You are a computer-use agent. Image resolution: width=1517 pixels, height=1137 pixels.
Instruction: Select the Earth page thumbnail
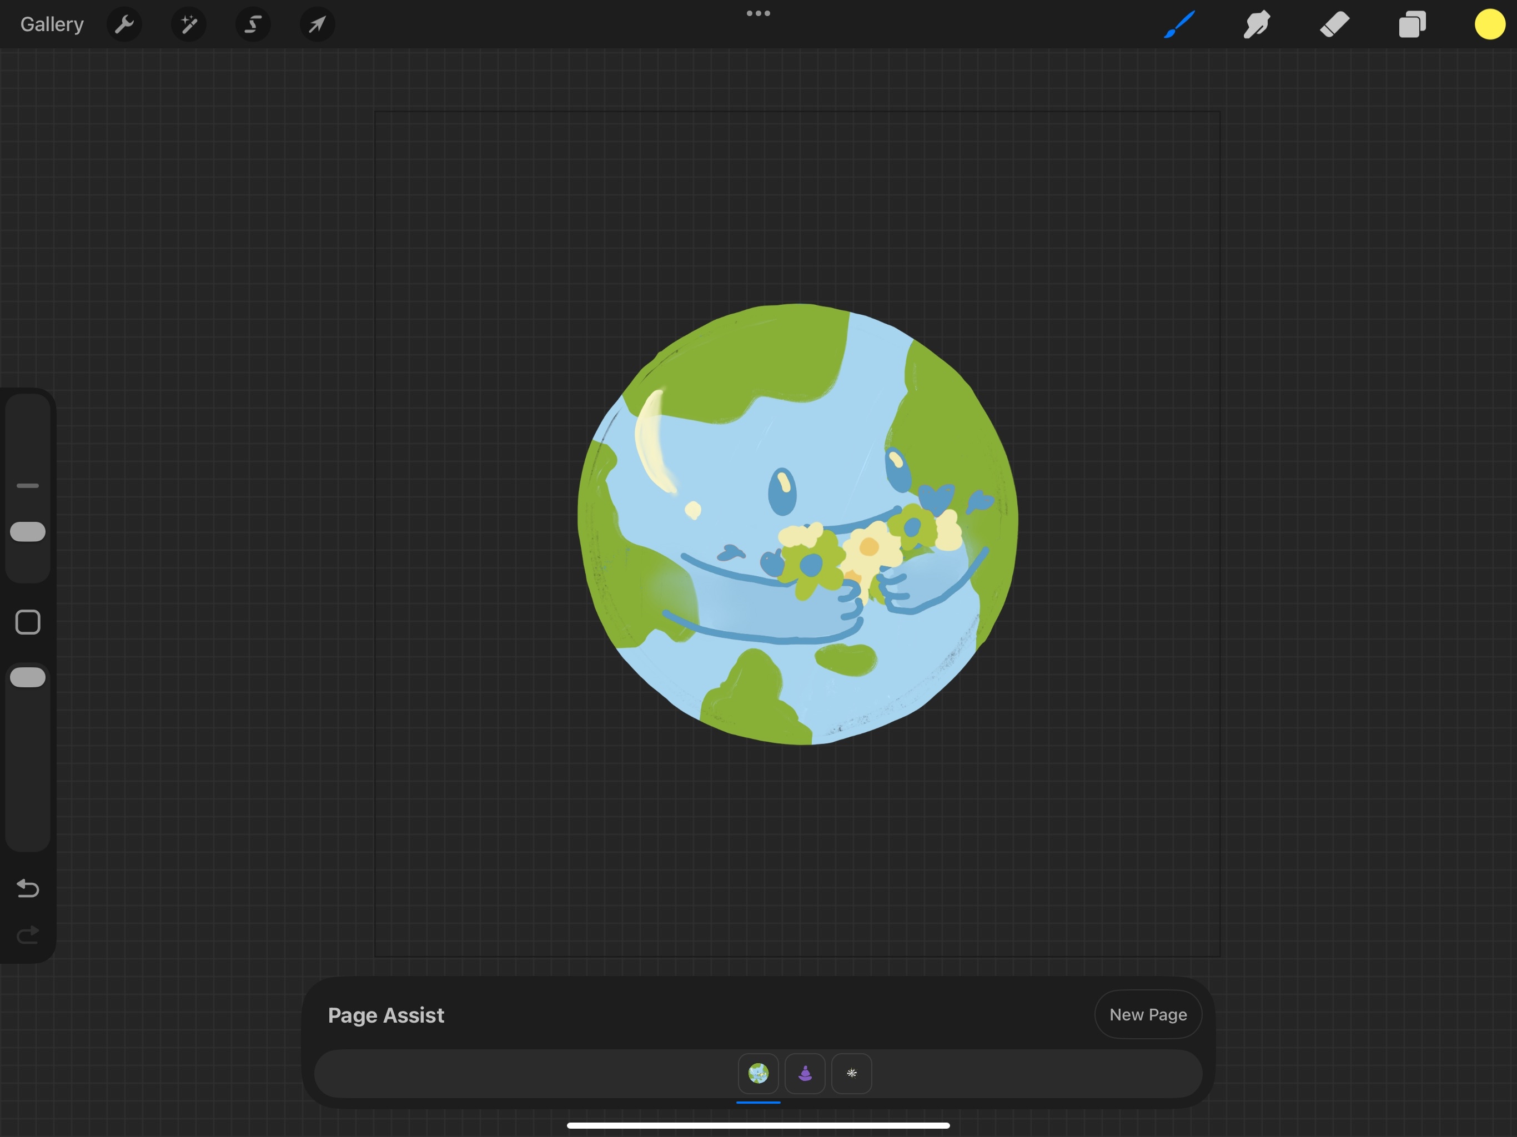pyautogui.click(x=758, y=1073)
